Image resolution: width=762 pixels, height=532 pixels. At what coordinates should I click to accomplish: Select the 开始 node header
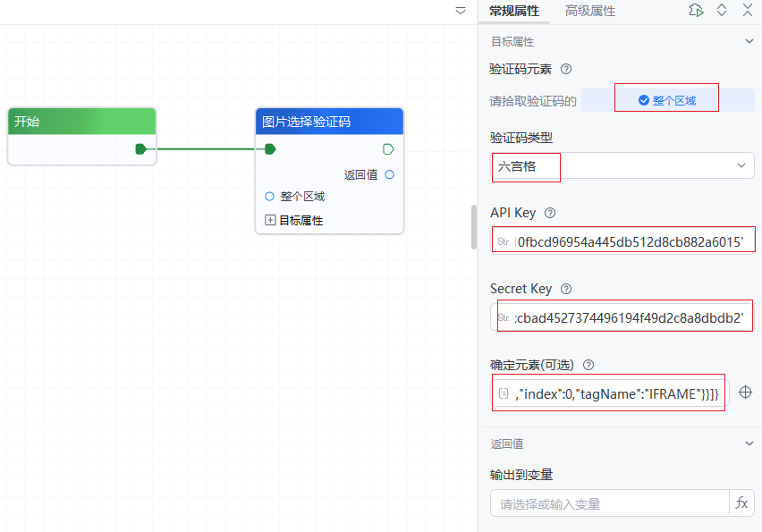[81, 122]
